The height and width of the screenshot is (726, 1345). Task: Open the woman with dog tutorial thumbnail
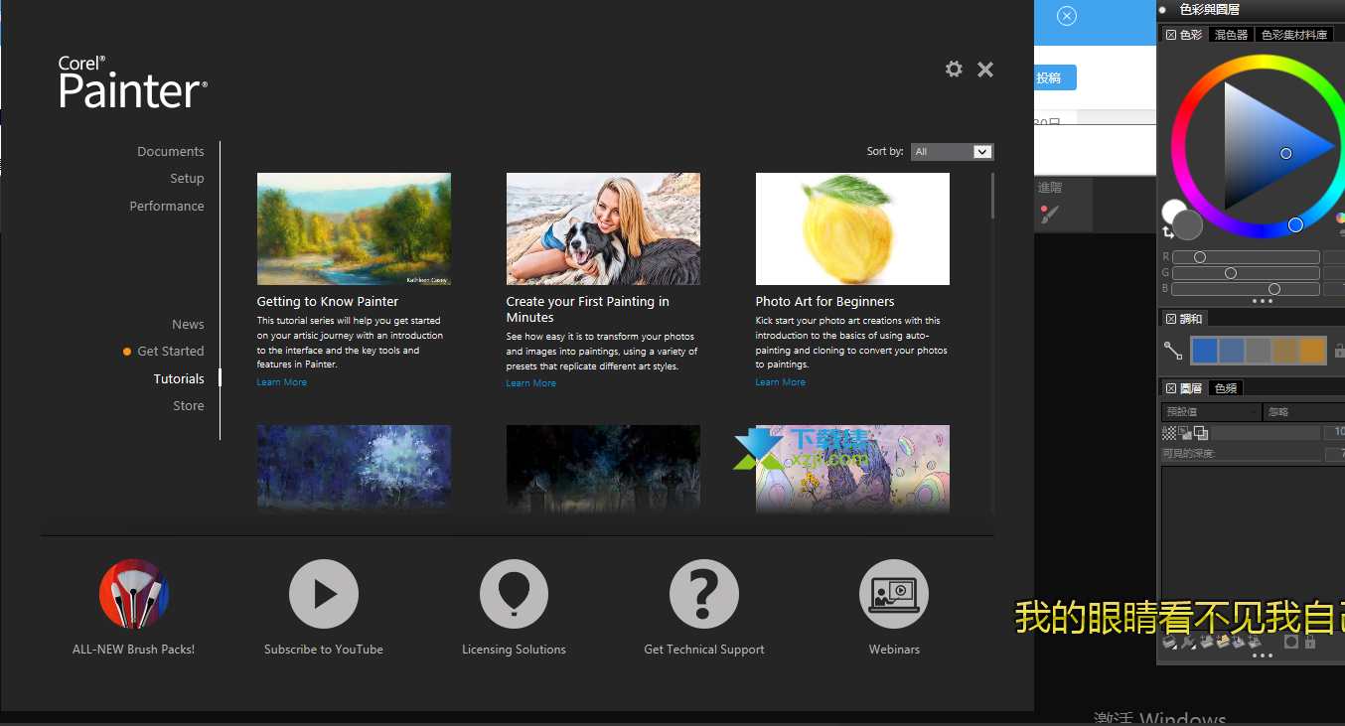click(x=603, y=228)
